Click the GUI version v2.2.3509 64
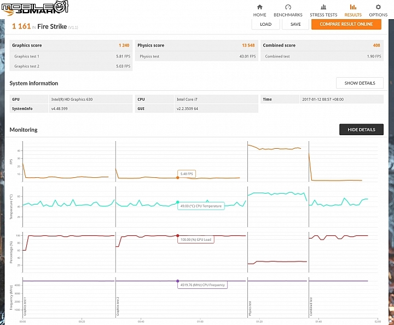The width and height of the screenshot is (394, 325). click(x=187, y=108)
